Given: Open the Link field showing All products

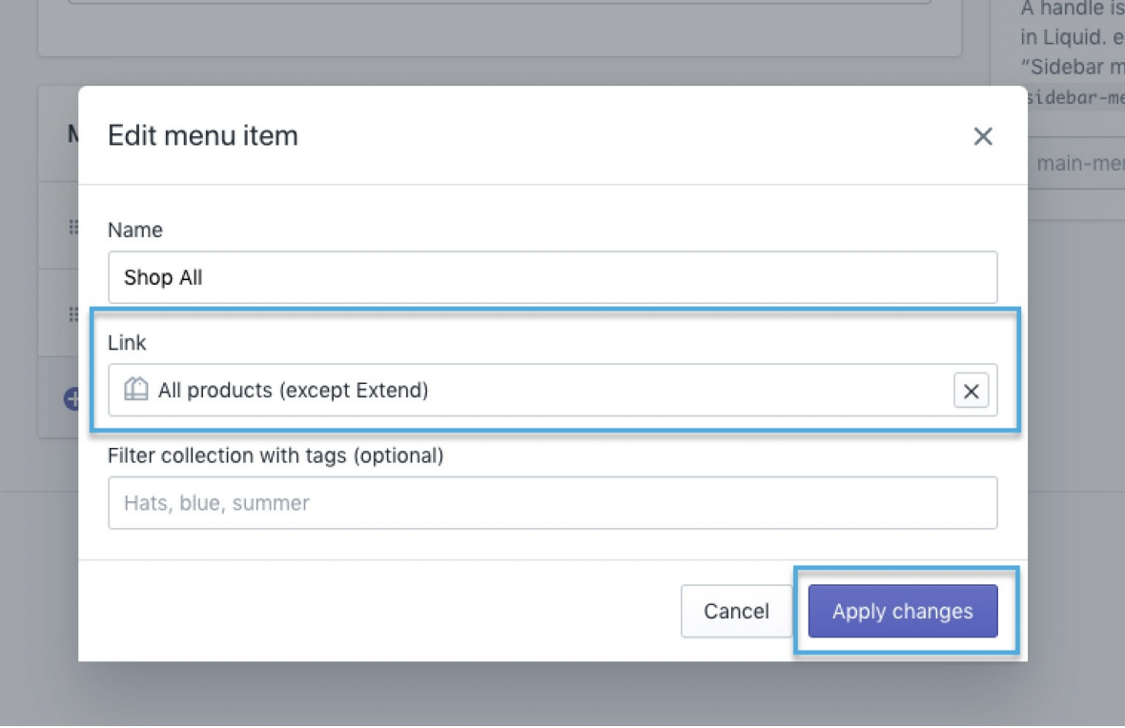Looking at the screenshot, I should point(534,390).
